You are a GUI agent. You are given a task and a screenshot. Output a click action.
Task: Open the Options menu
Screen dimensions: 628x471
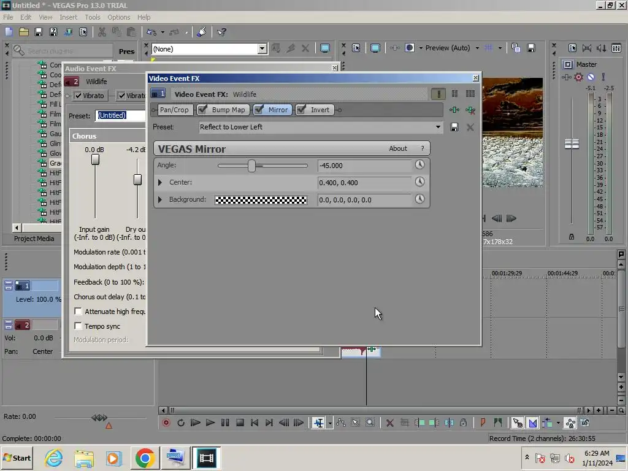click(118, 17)
